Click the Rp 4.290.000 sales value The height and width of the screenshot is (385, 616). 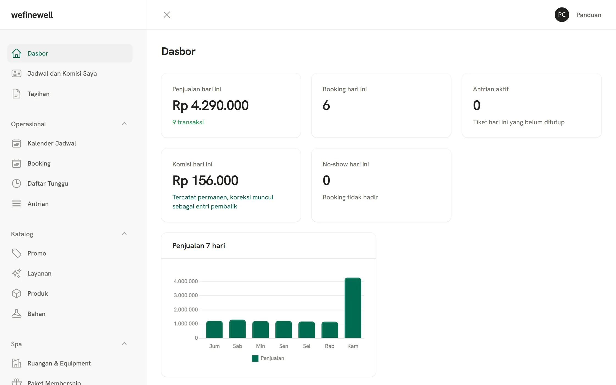click(x=211, y=105)
